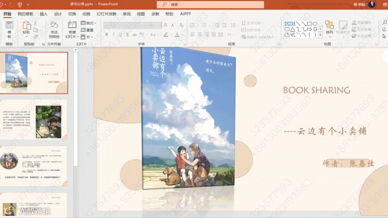
Task: Open 快速样式 quick styles
Action: 343,29
